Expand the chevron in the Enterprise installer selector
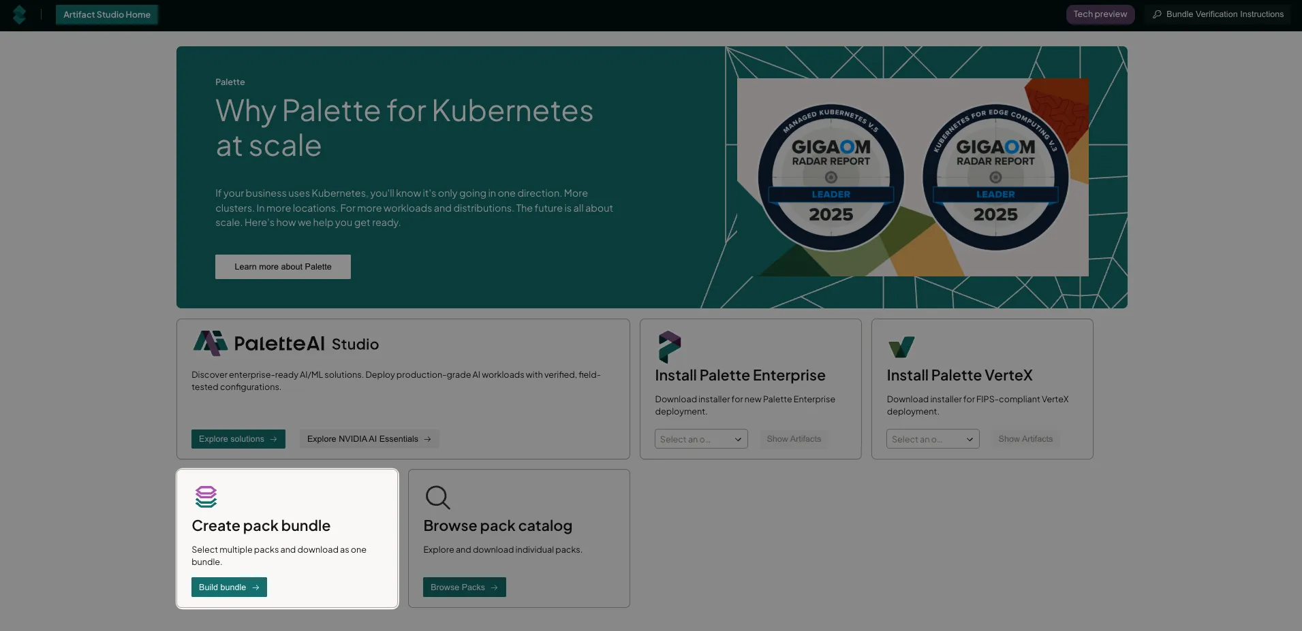This screenshot has height=631, width=1302. [x=738, y=439]
